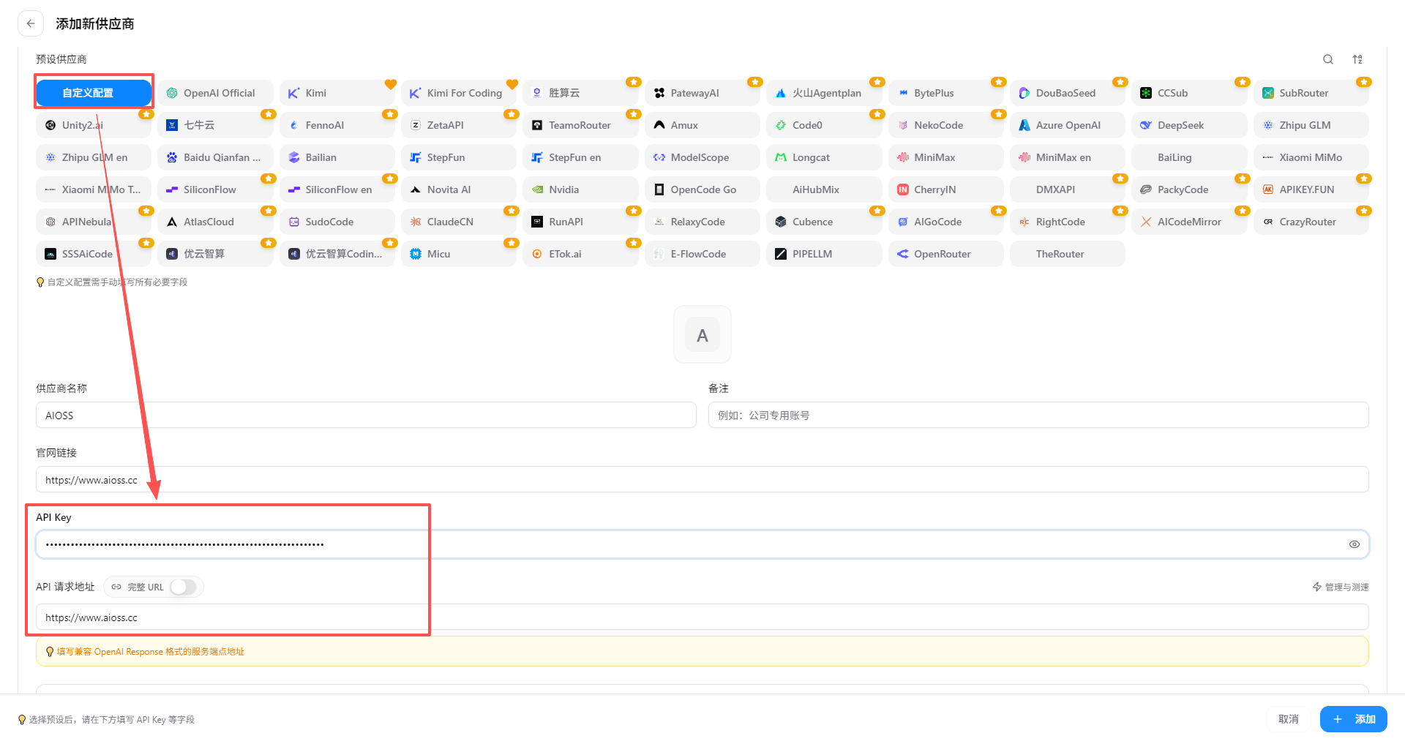Image resolution: width=1405 pixels, height=744 pixels.
Task: Pick the SubRouter preset
Action: tap(1311, 93)
